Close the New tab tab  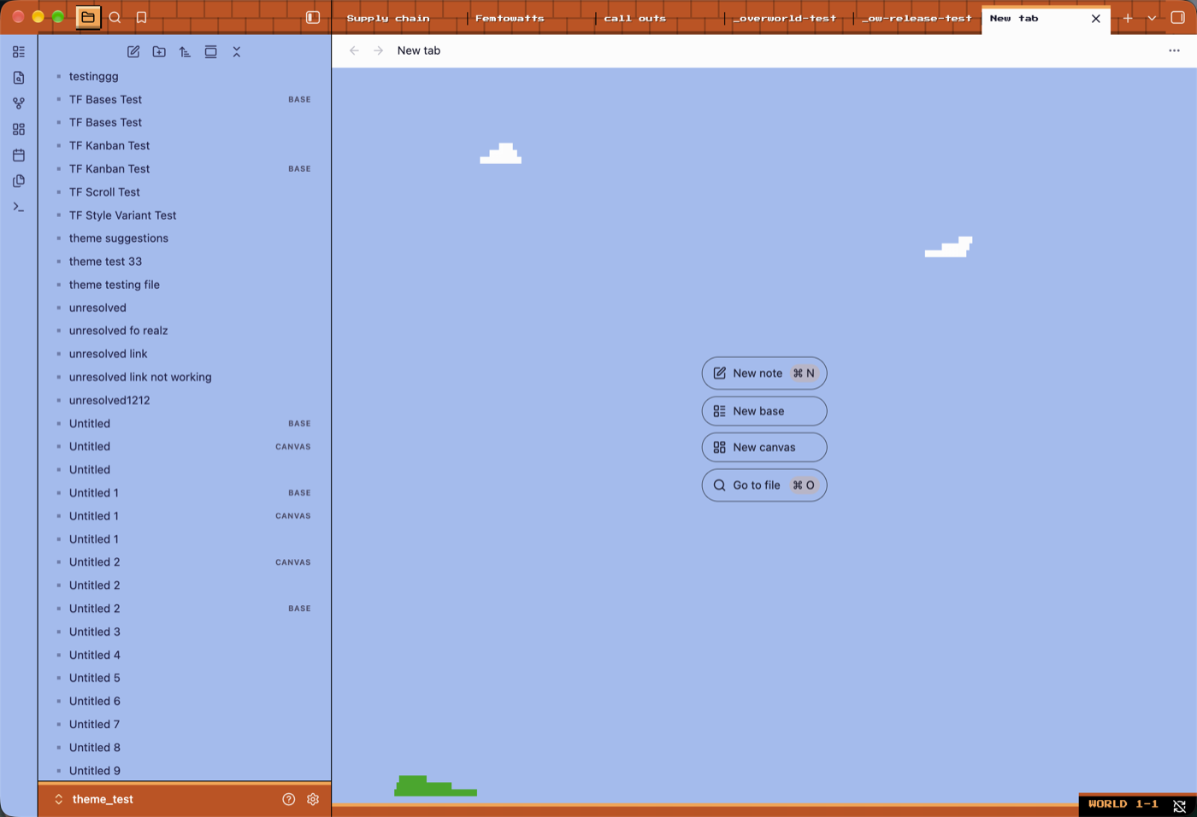pos(1096,18)
